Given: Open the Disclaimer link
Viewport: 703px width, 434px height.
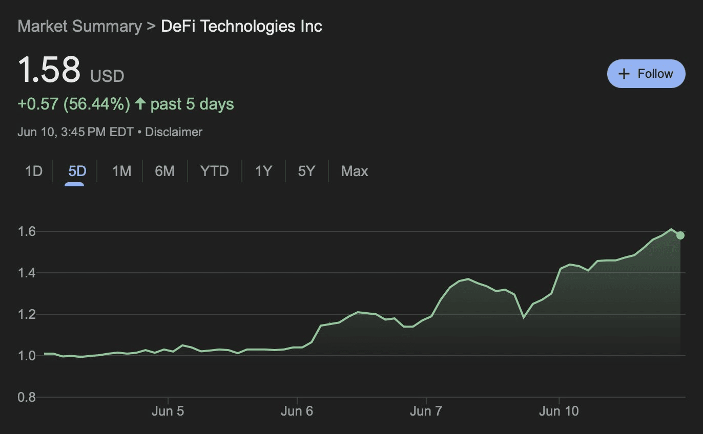Looking at the screenshot, I should pyautogui.click(x=174, y=132).
